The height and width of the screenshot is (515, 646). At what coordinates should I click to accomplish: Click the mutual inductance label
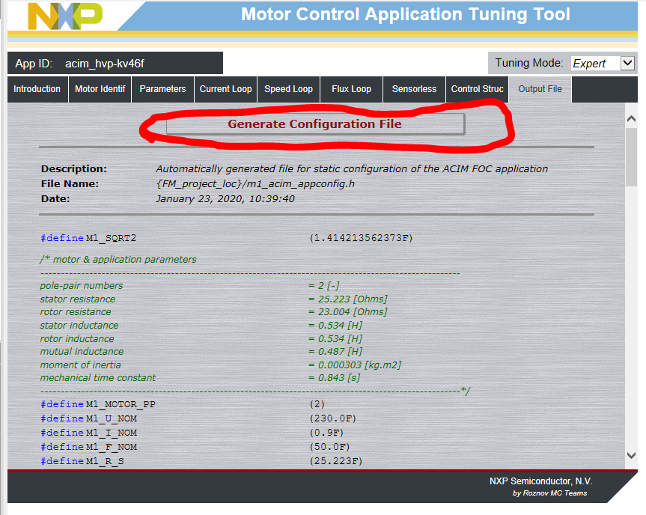click(82, 351)
